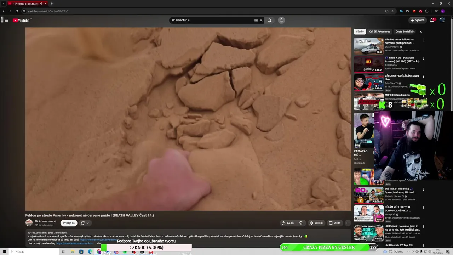Open Task View in the taskbar
The image size is (453, 255).
click(64, 251)
